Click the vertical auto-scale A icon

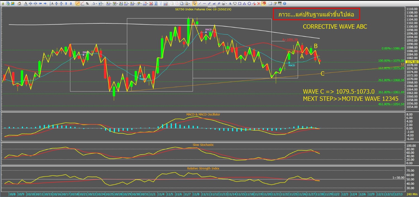[52, 4]
